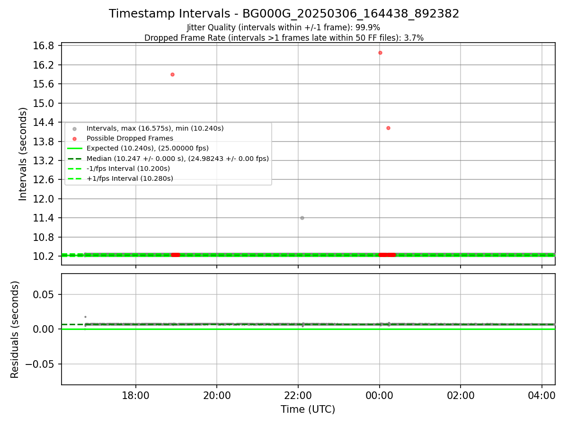Viewport: 568px width, 426px height.
Task: Select legend entry '-1/fps Interval (10.200s)'
Action: pyautogui.click(x=128, y=169)
